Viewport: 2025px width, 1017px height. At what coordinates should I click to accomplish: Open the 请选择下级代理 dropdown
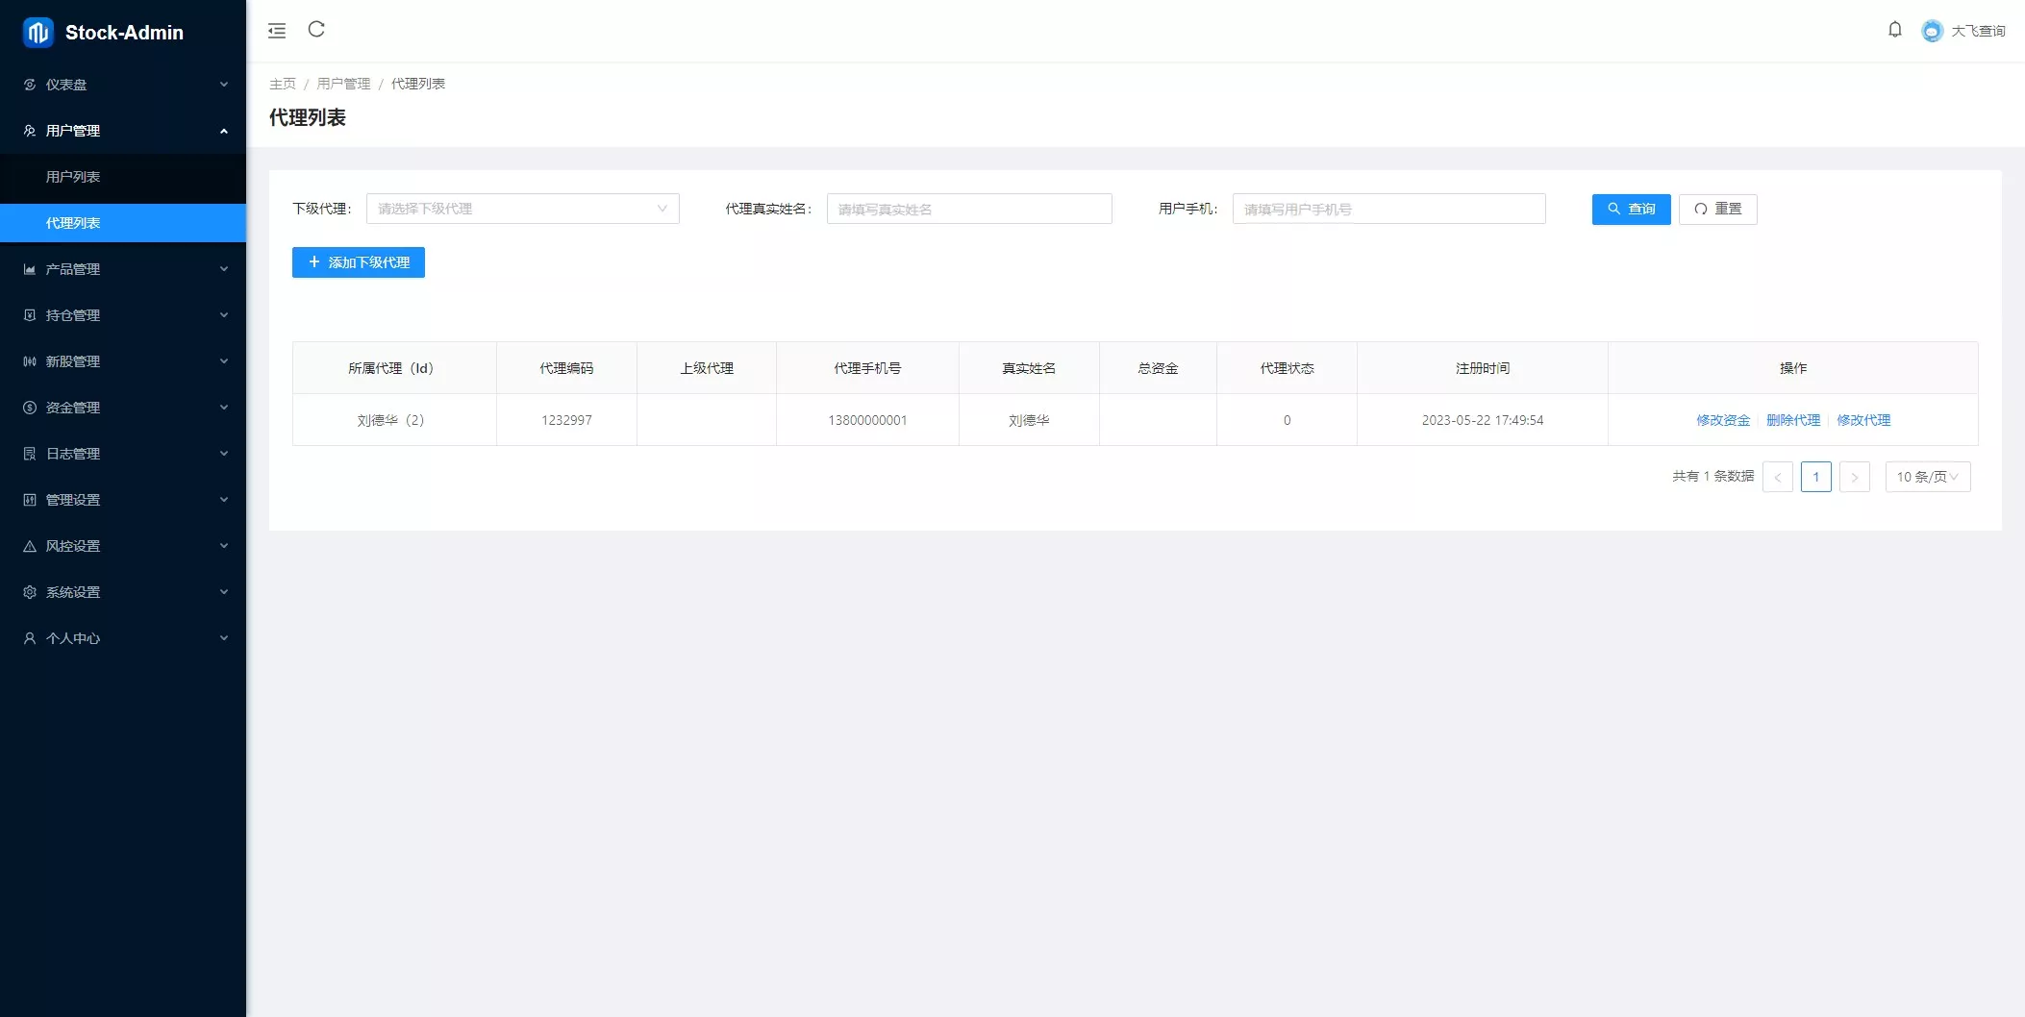(522, 209)
